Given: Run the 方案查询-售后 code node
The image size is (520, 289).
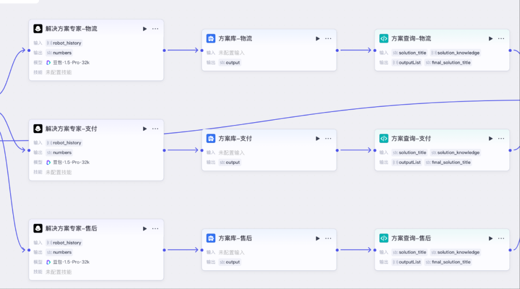Looking at the screenshot, I should click(491, 238).
